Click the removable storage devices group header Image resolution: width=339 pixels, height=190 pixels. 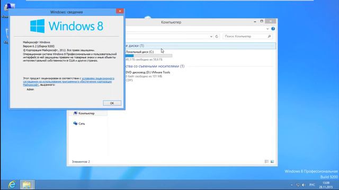click(x=155, y=66)
